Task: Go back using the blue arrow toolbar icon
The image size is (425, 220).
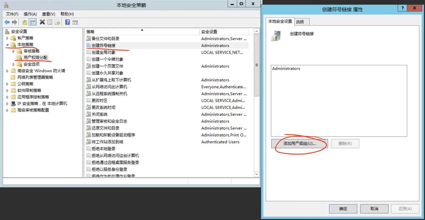Action: [7, 22]
